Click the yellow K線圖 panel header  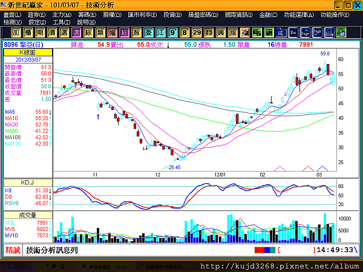point(28,53)
